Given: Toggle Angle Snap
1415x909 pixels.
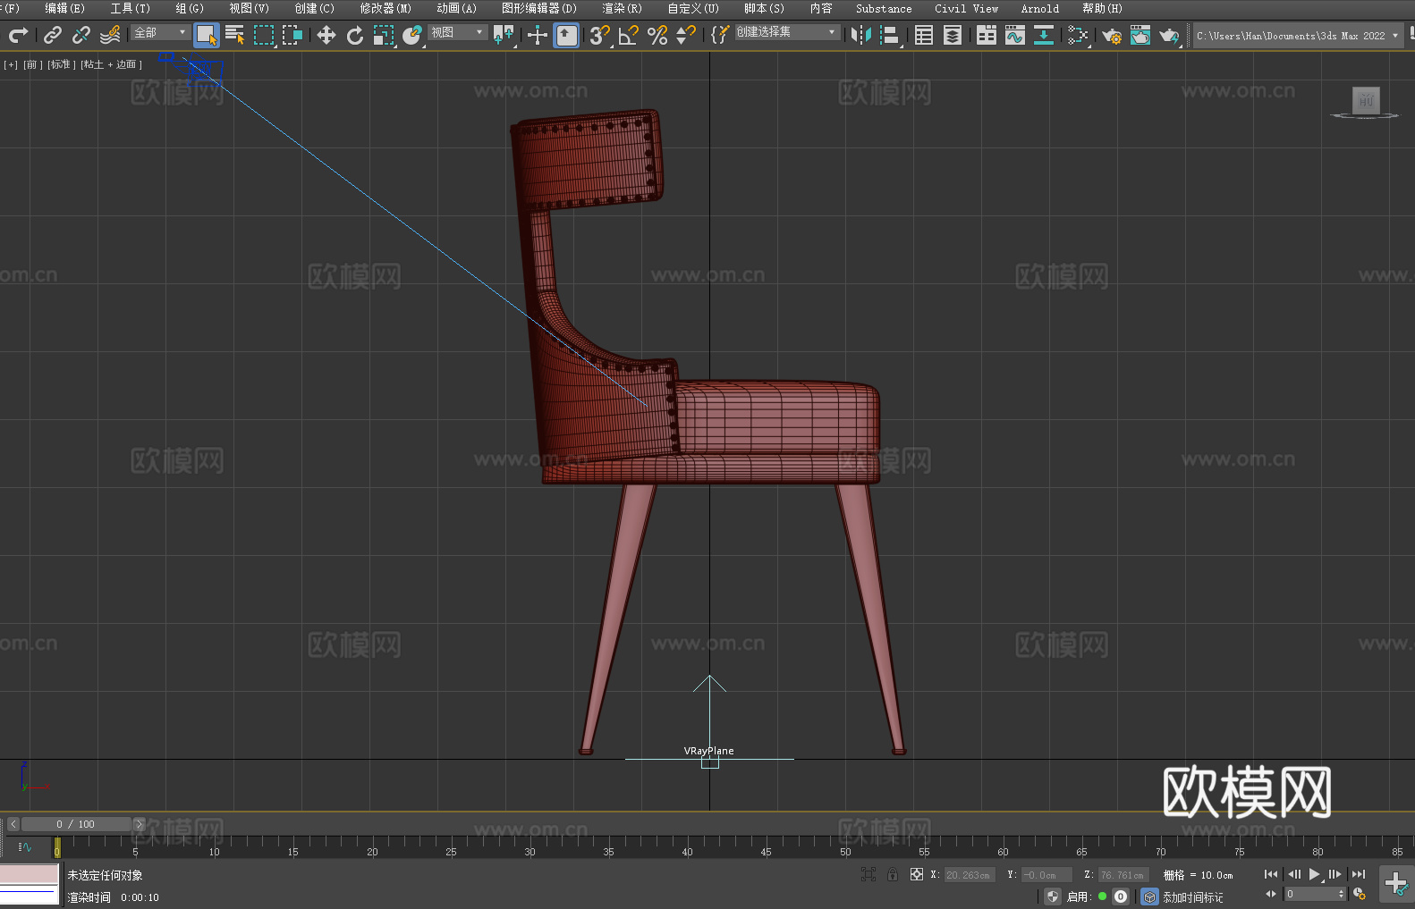Looking at the screenshot, I should [x=629, y=35].
